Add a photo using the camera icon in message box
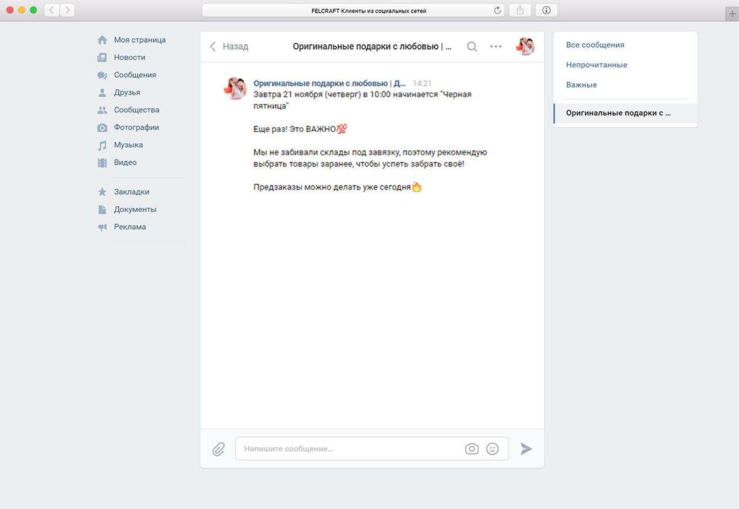 point(472,449)
